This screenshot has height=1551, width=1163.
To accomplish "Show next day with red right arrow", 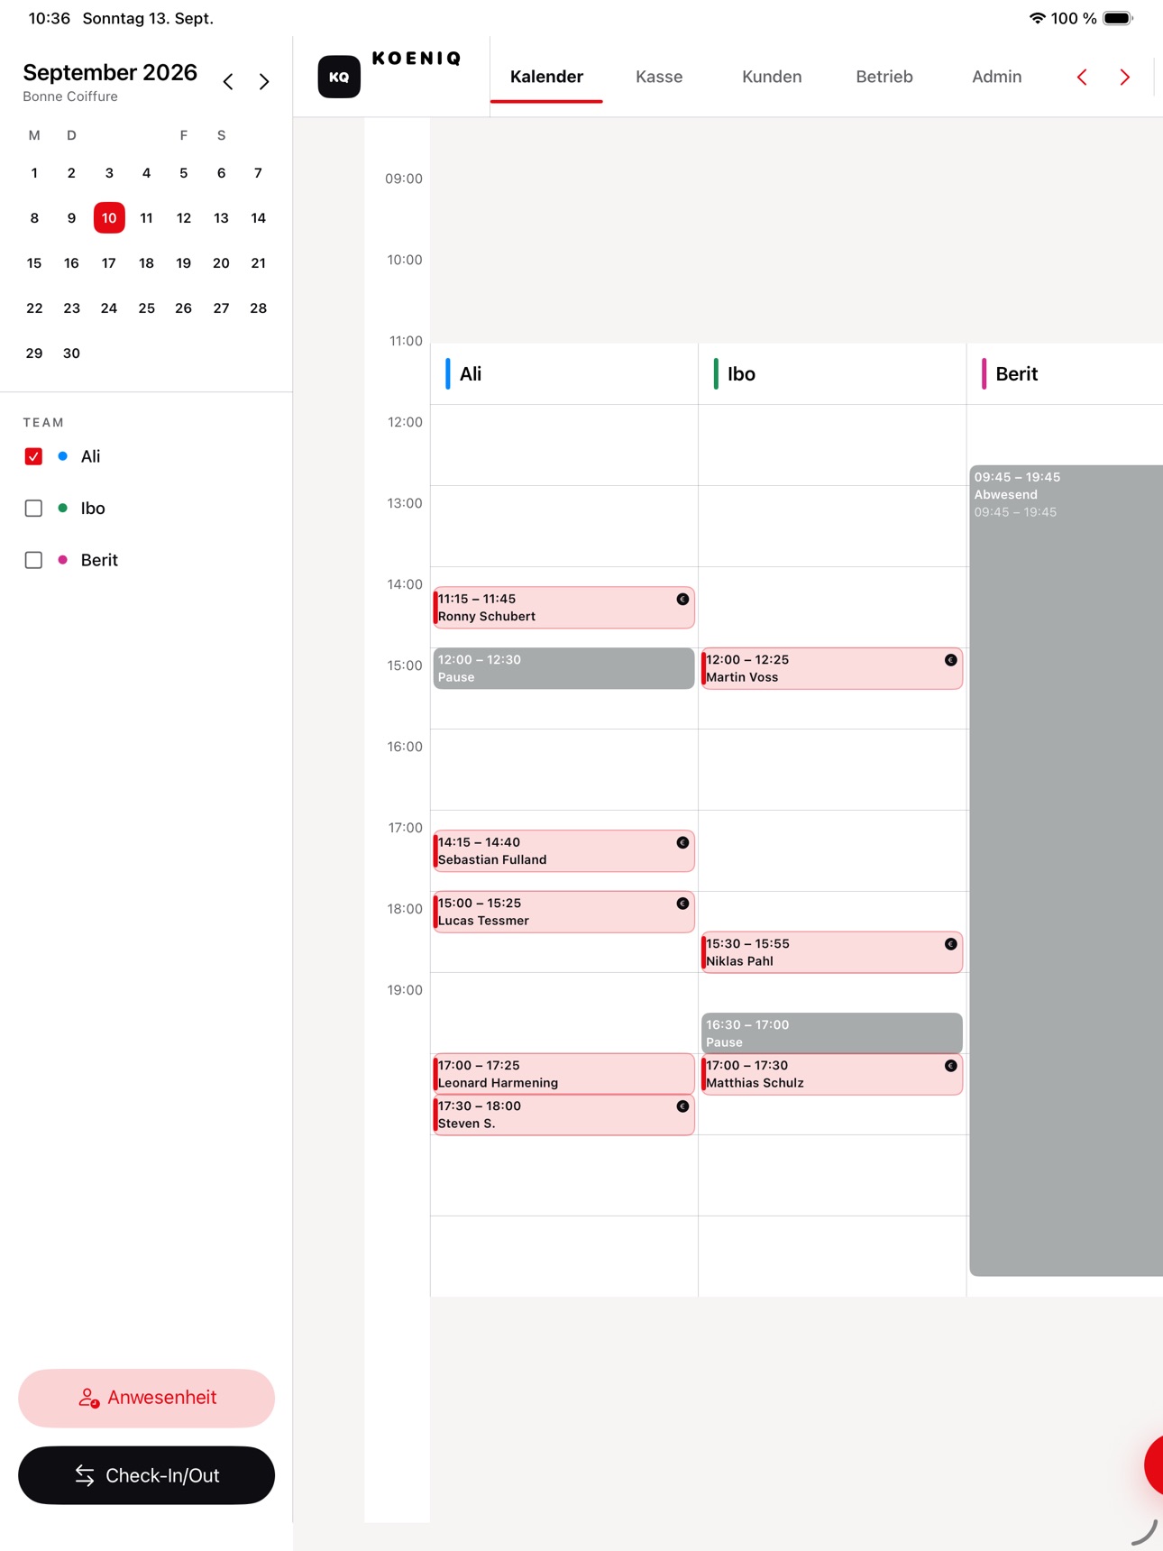I will click(1124, 78).
